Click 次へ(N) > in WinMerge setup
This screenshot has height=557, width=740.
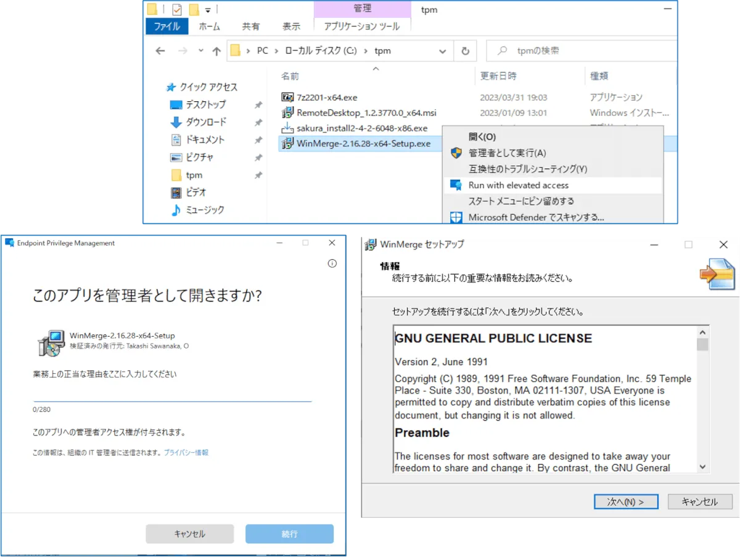coord(626,501)
